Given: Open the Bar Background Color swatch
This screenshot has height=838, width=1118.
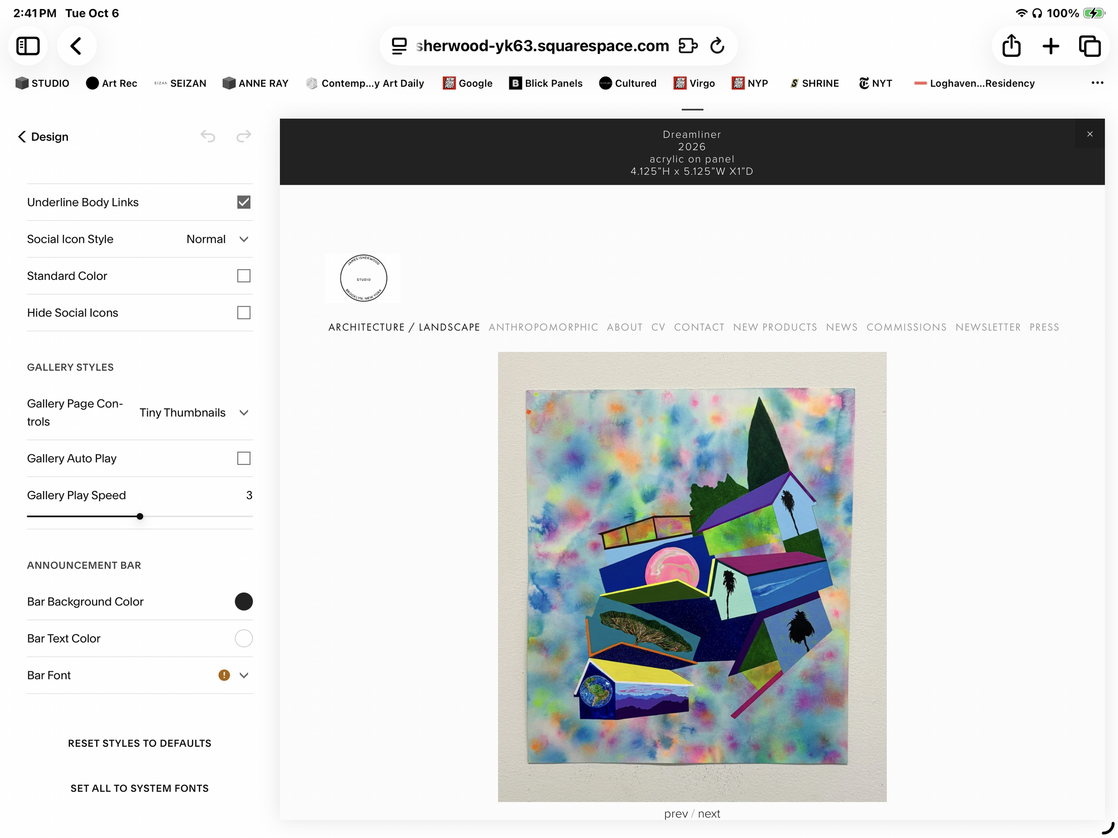Looking at the screenshot, I should click(x=244, y=601).
